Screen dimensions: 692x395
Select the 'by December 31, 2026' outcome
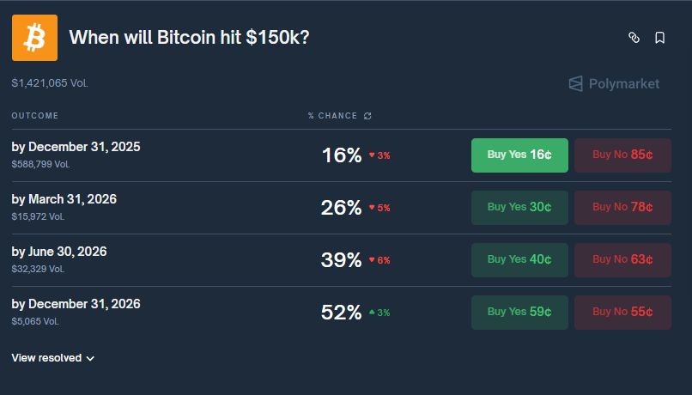(x=76, y=304)
